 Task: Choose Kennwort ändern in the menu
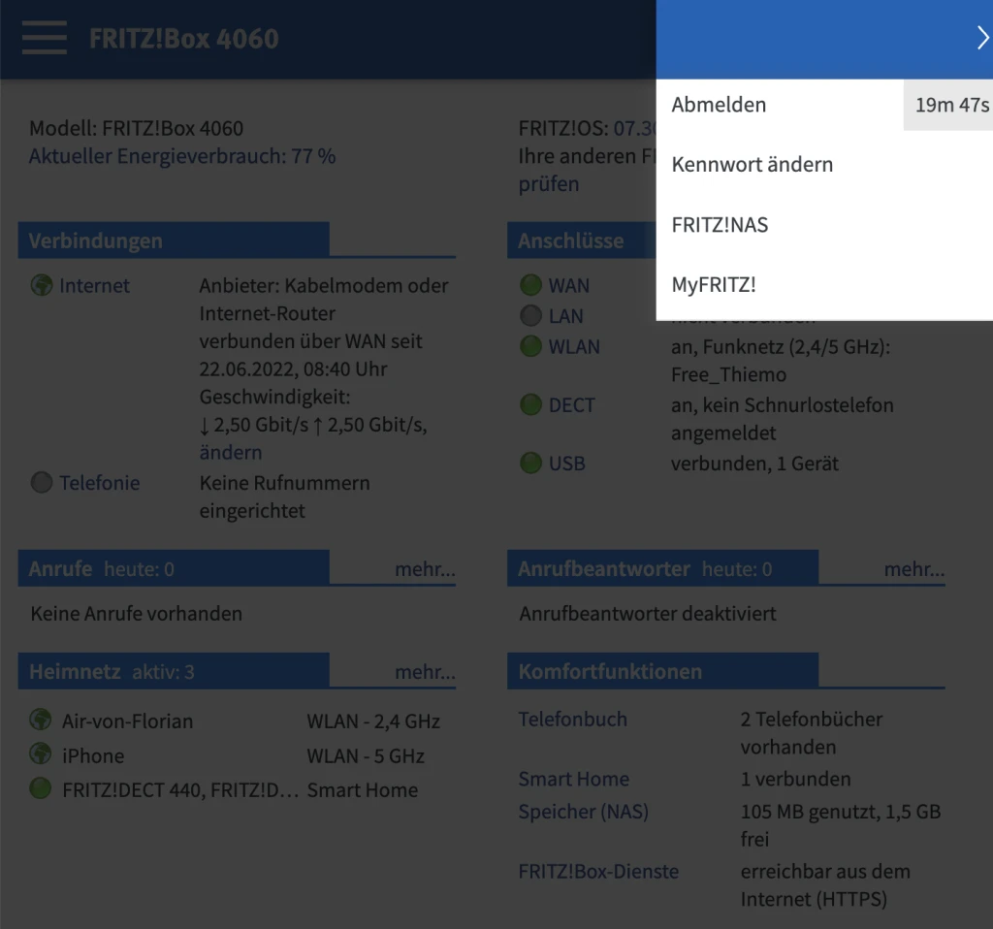[x=752, y=165]
